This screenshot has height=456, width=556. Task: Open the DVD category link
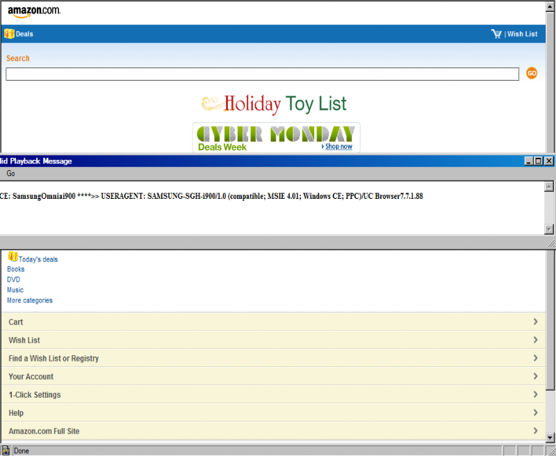[x=13, y=279]
